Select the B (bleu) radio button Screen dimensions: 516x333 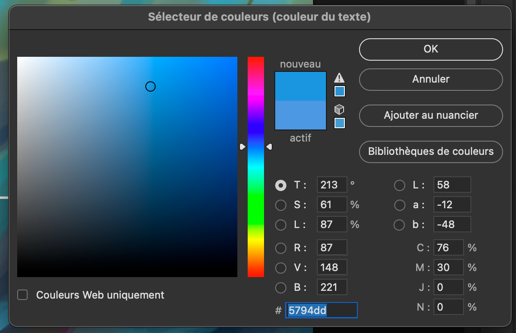tap(281, 287)
